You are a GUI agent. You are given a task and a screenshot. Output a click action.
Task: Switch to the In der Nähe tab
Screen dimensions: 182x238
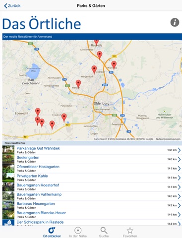[x=78, y=233]
